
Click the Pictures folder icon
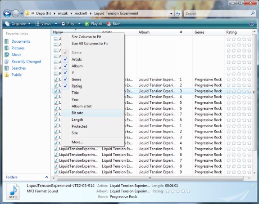point(7,48)
